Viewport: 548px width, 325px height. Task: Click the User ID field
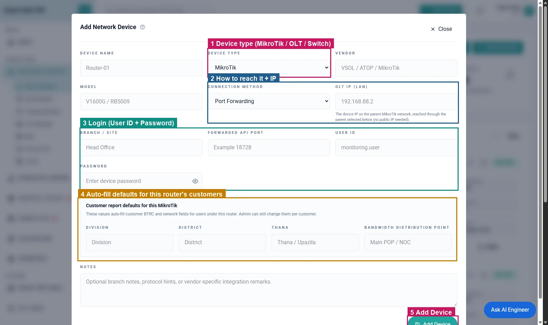(396, 148)
